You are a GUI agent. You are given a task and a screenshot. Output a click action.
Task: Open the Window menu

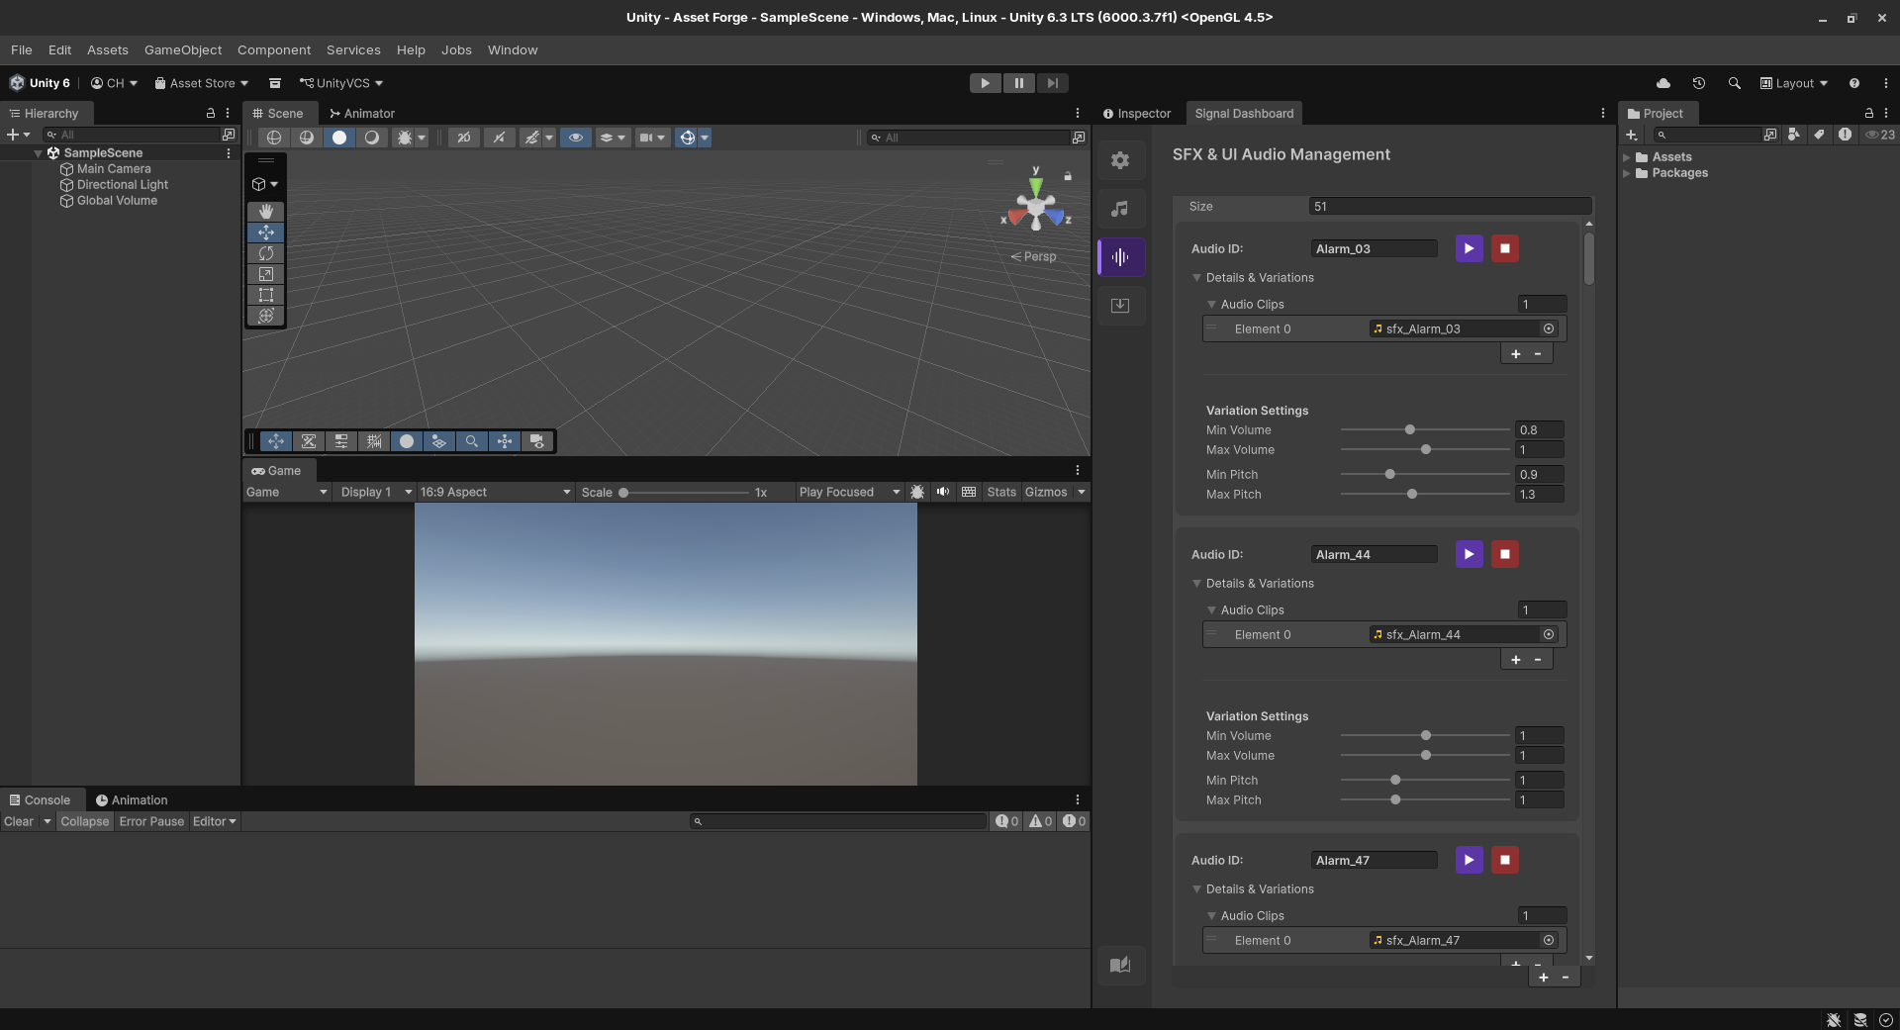coord(513,49)
